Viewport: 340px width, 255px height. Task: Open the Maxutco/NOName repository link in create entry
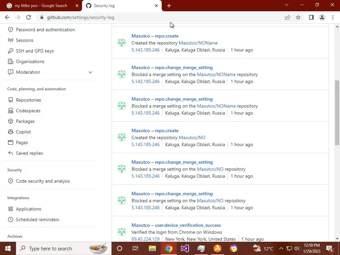click(x=198, y=43)
